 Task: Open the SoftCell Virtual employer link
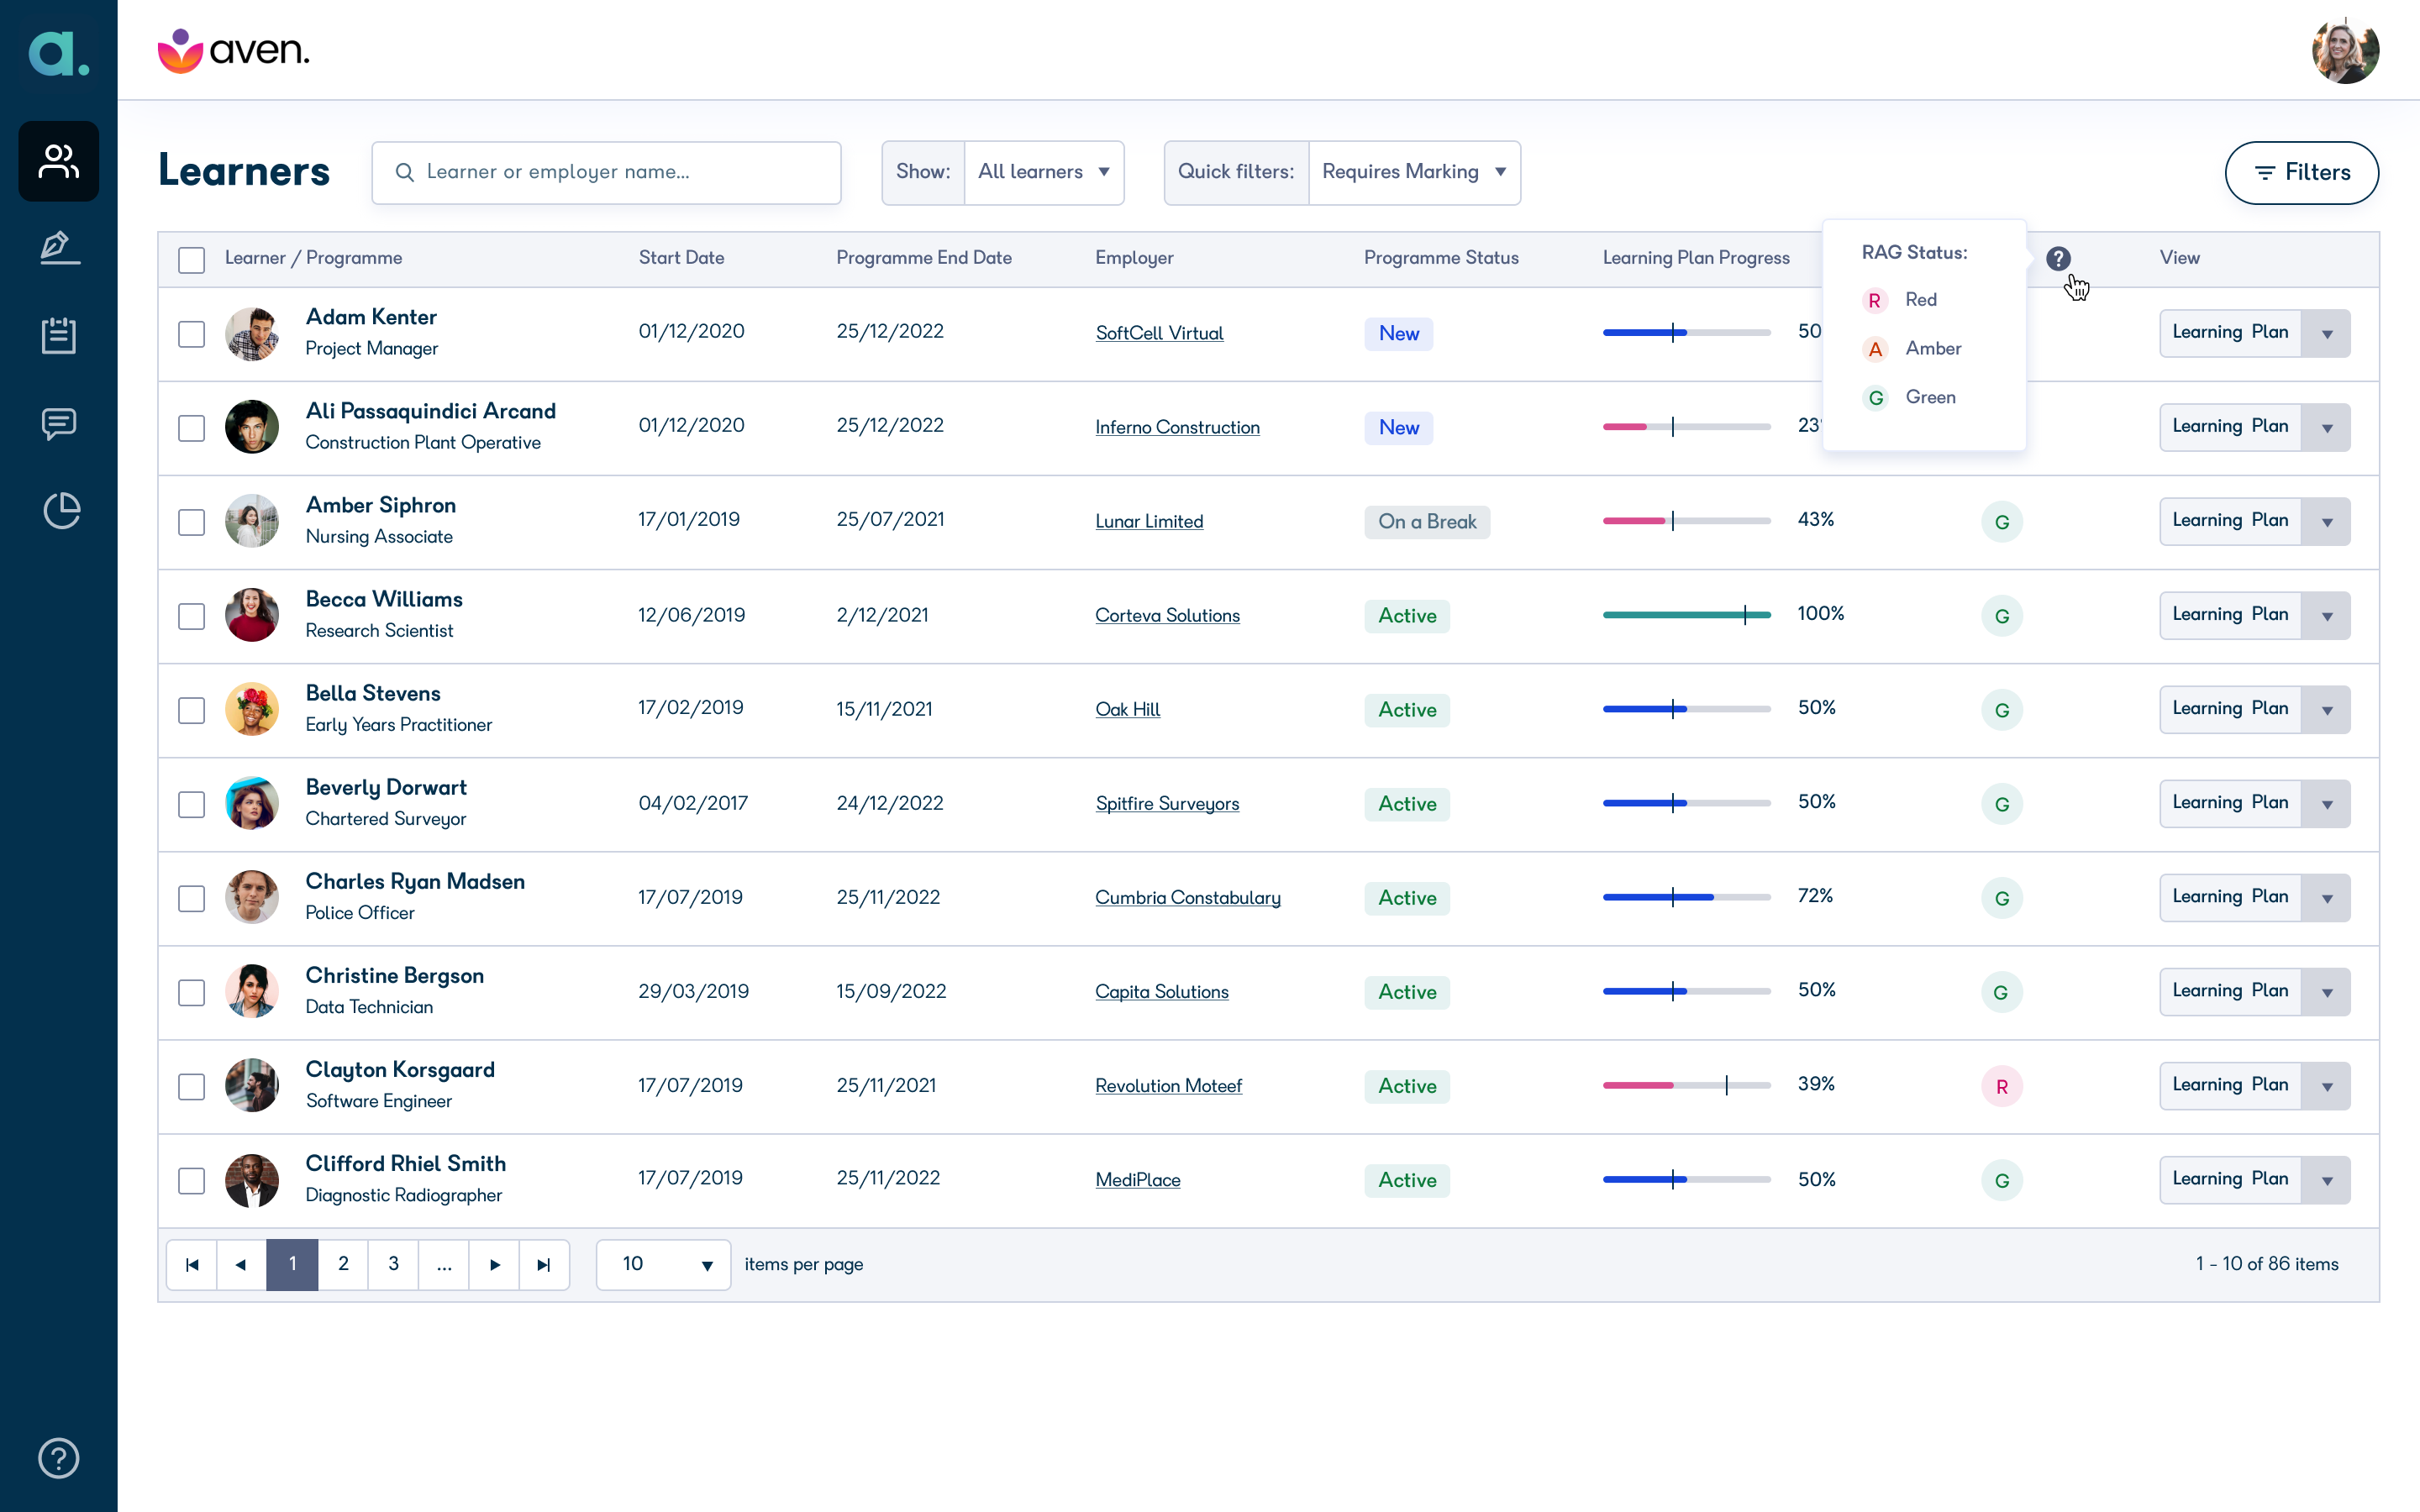tap(1159, 333)
